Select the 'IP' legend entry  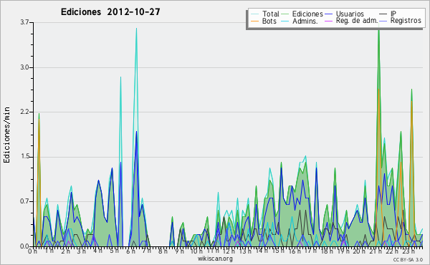click(393, 14)
